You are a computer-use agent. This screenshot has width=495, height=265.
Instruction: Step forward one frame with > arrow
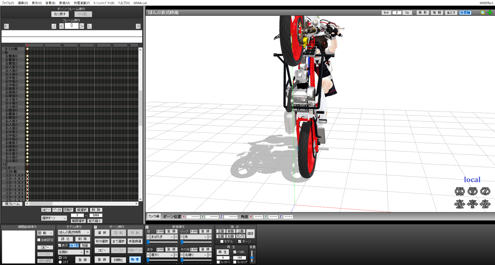tap(82, 26)
